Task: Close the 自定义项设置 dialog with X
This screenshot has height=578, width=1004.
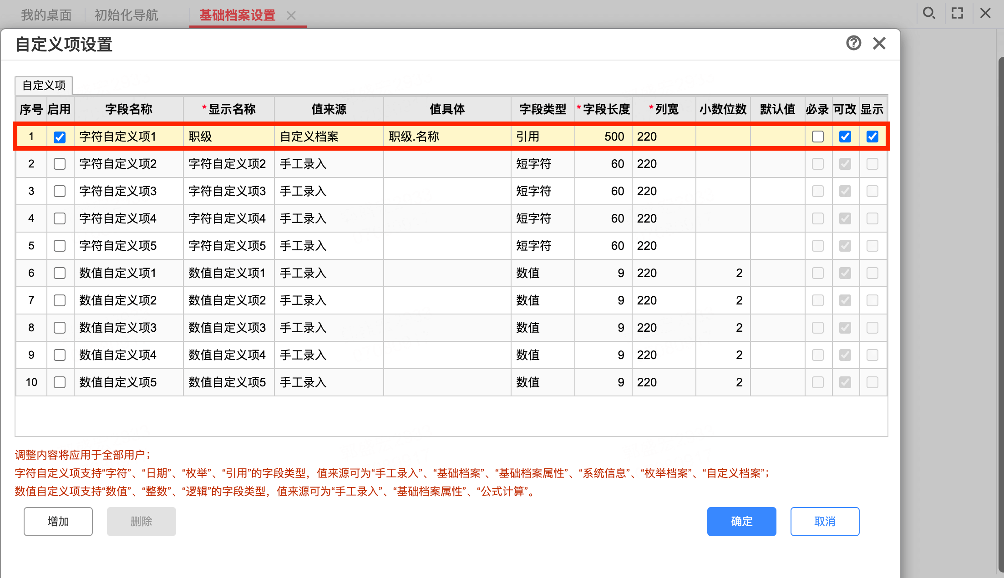Action: click(879, 43)
